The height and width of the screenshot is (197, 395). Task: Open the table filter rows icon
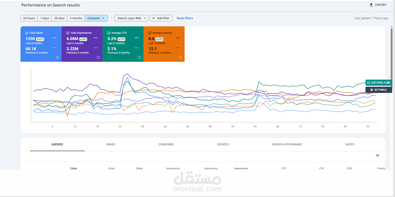pos(377,156)
